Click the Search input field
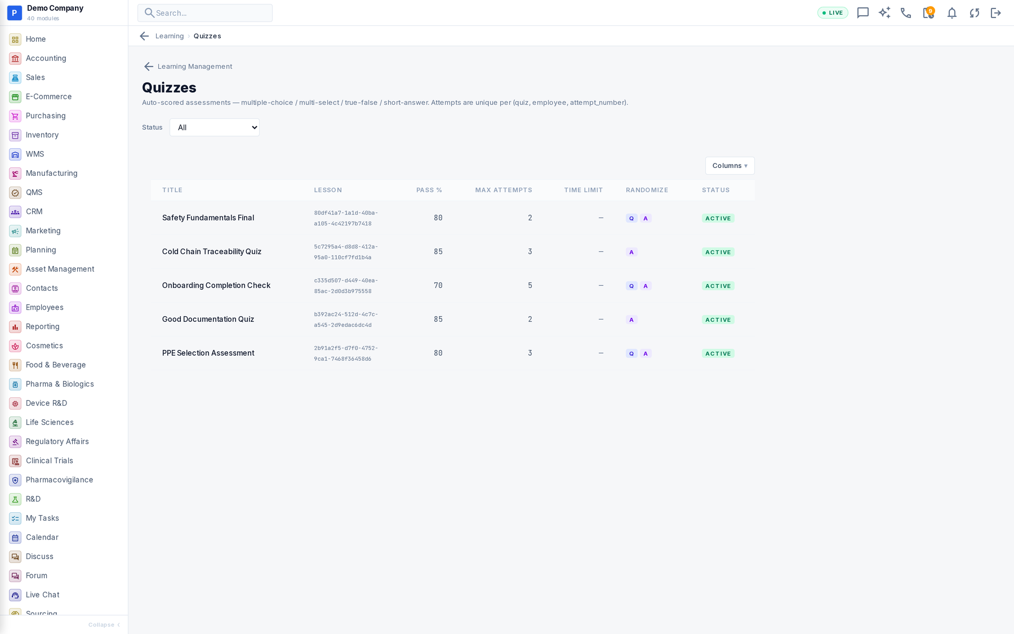 click(x=205, y=13)
